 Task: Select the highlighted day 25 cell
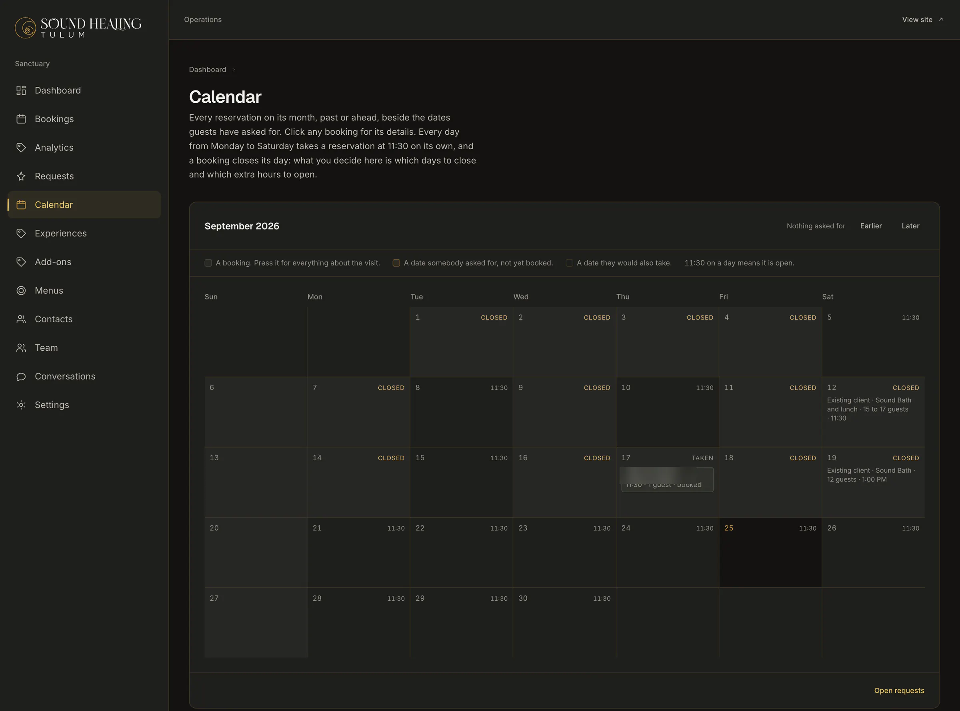(770, 553)
